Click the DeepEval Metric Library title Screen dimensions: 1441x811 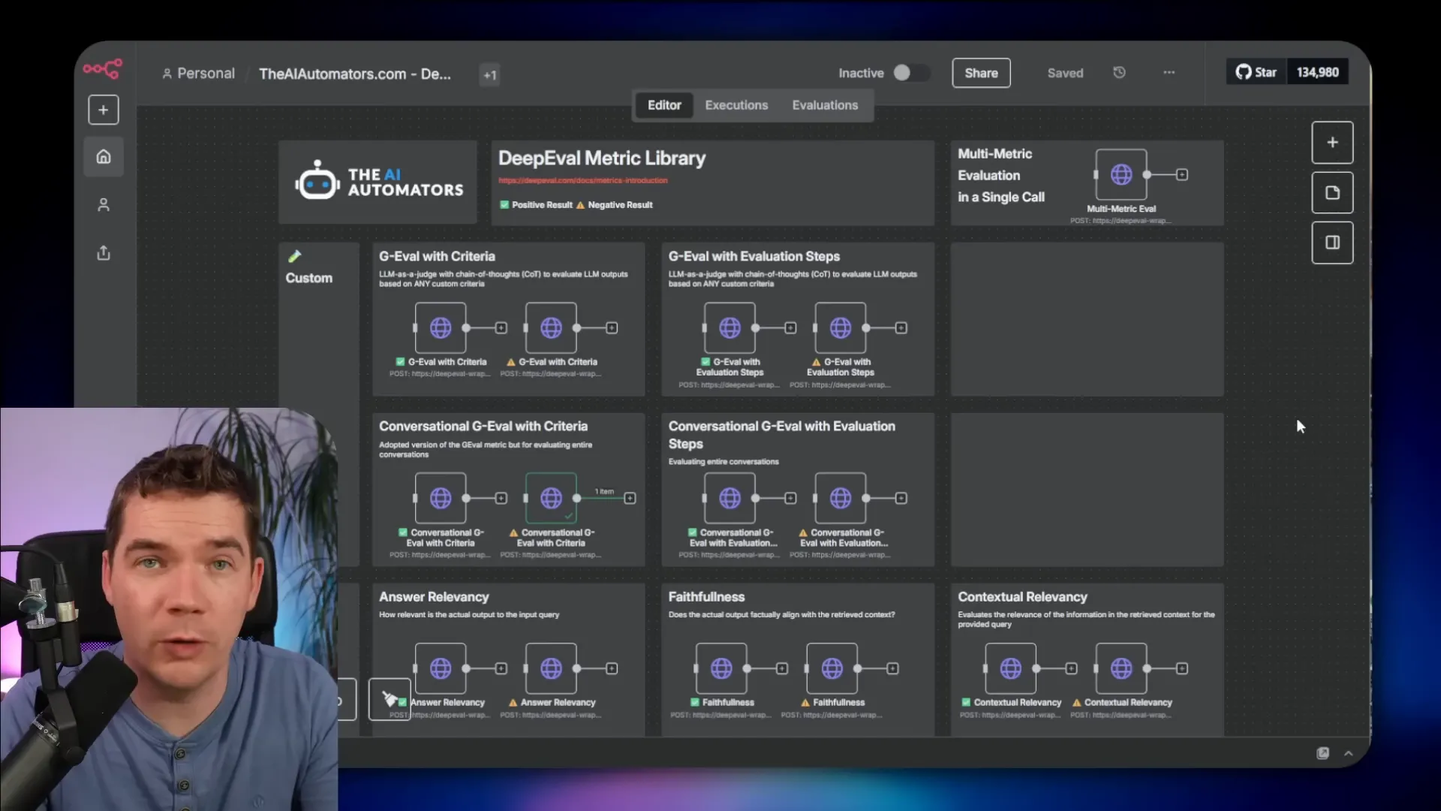(602, 158)
